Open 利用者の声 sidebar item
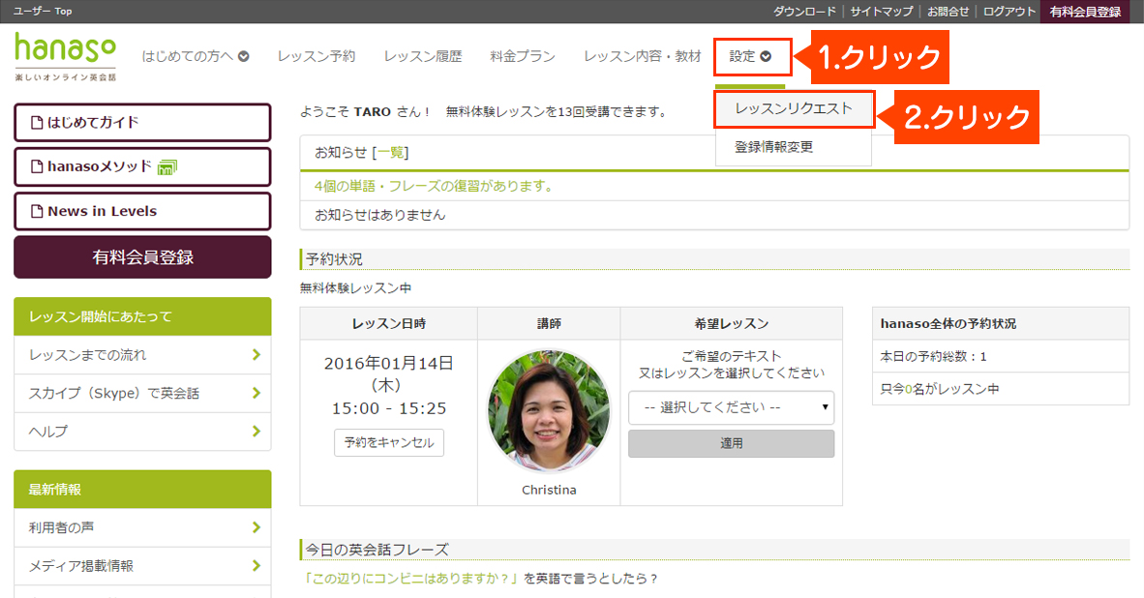 point(142,527)
